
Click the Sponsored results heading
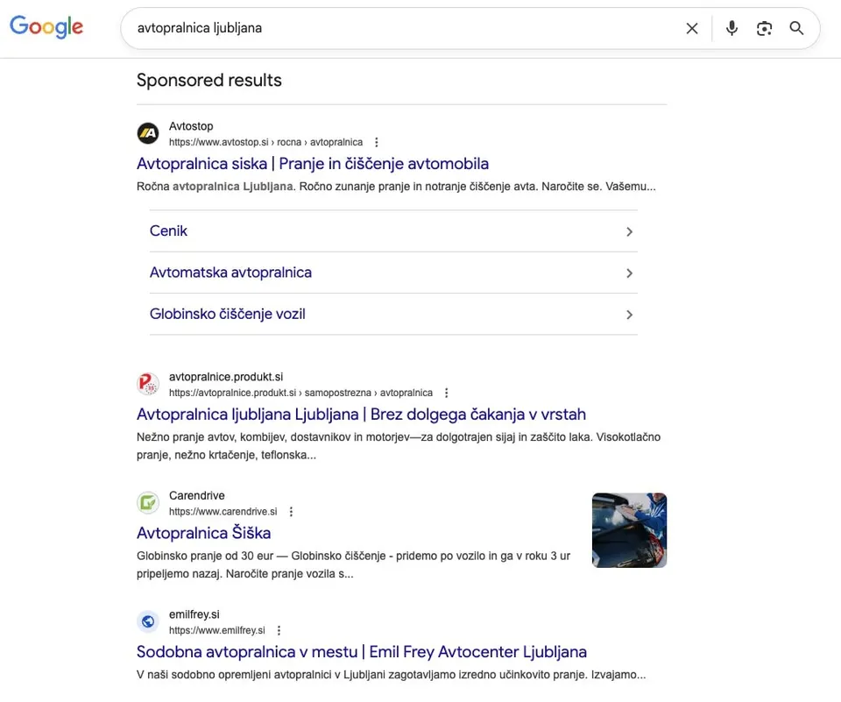tap(209, 80)
